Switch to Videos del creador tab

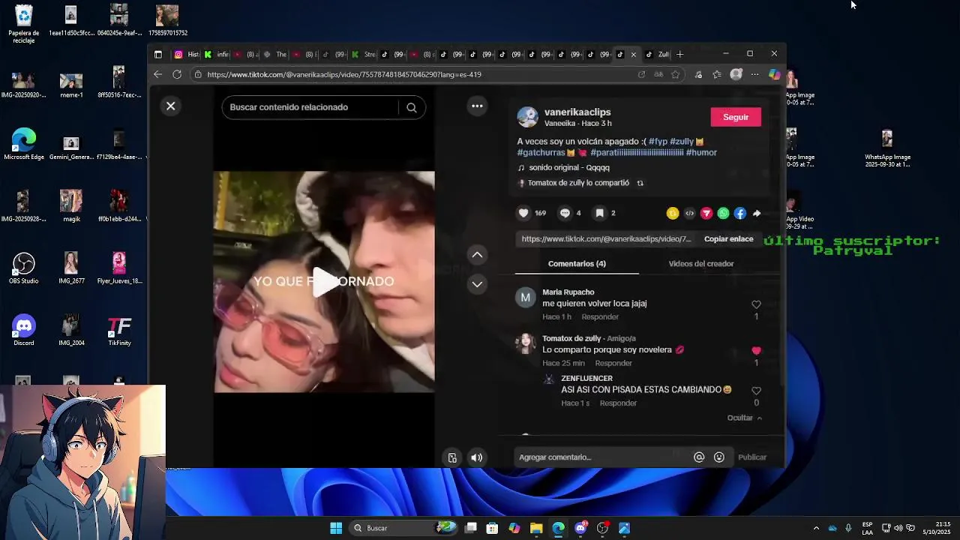pyautogui.click(x=701, y=264)
